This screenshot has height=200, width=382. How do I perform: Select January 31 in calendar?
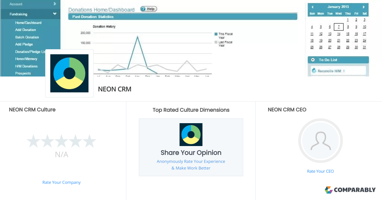tap(364, 47)
